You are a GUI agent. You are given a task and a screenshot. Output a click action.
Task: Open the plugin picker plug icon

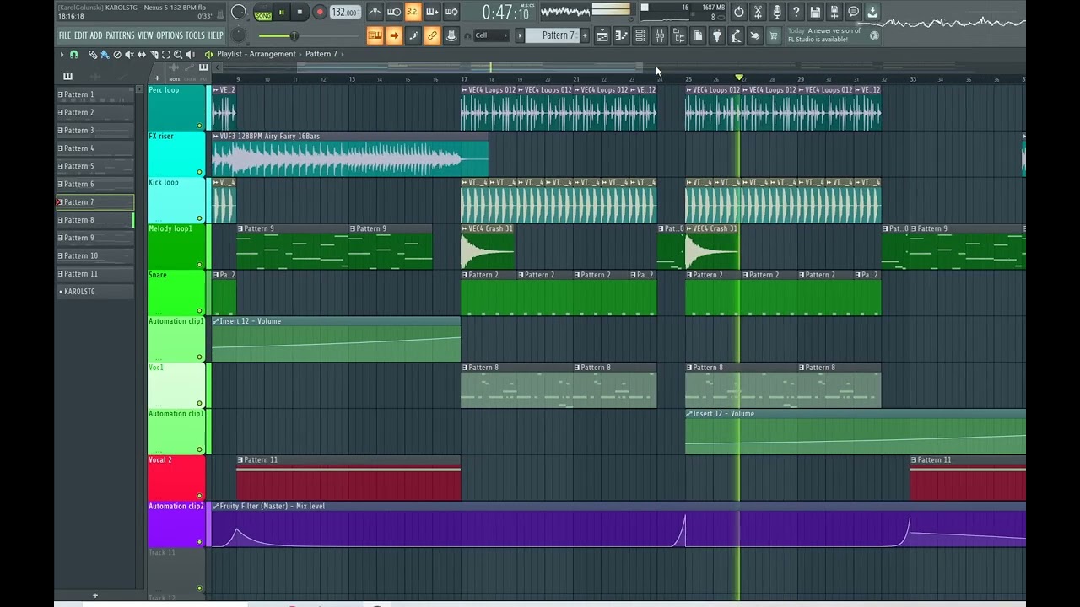(x=716, y=35)
